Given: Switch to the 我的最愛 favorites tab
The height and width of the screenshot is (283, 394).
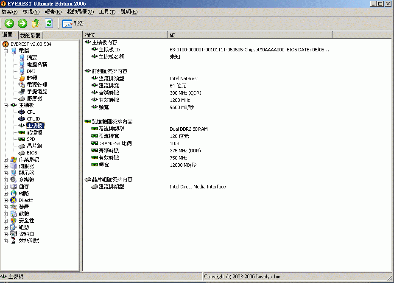Looking at the screenshot, I should click(x=31, y=36).
